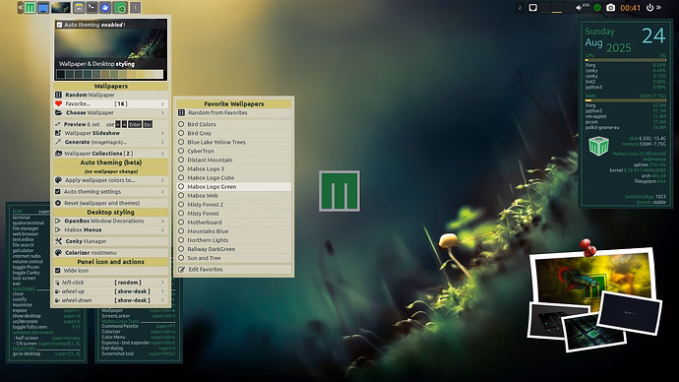
Task: Open wheel-down [show-desk] action entry
Action: [x=111, y=300]
